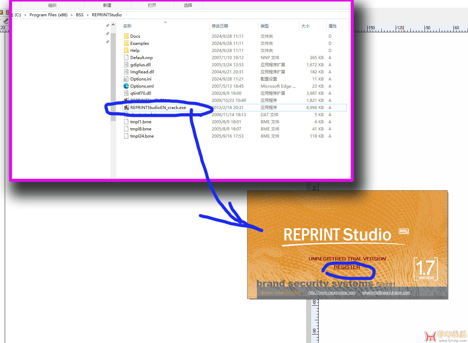Open chevron dropdown after (C:) in address bar

tap(25, 15)
